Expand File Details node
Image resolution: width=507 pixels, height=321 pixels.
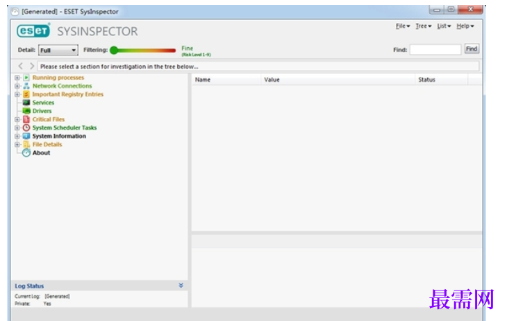[17, 144]
